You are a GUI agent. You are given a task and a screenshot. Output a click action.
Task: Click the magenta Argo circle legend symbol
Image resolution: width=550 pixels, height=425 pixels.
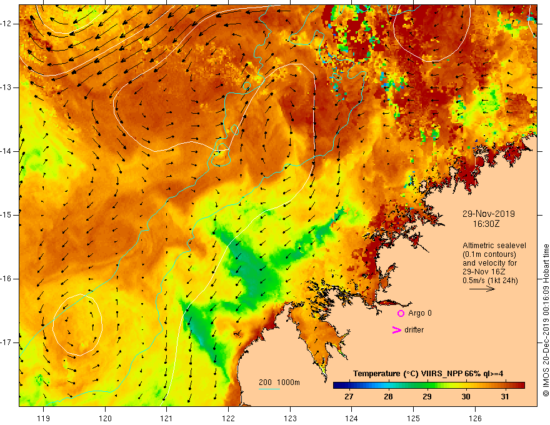[x=401, y=313]
